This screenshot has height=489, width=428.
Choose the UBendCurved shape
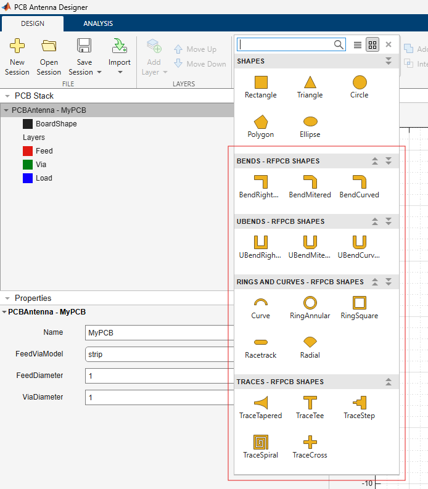360,248
